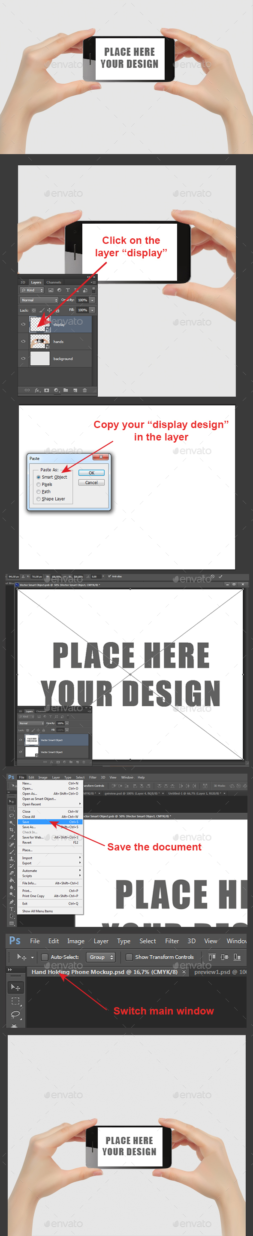Click the link layers icon
Viewport: 253px width, 1236px height.
27,390
